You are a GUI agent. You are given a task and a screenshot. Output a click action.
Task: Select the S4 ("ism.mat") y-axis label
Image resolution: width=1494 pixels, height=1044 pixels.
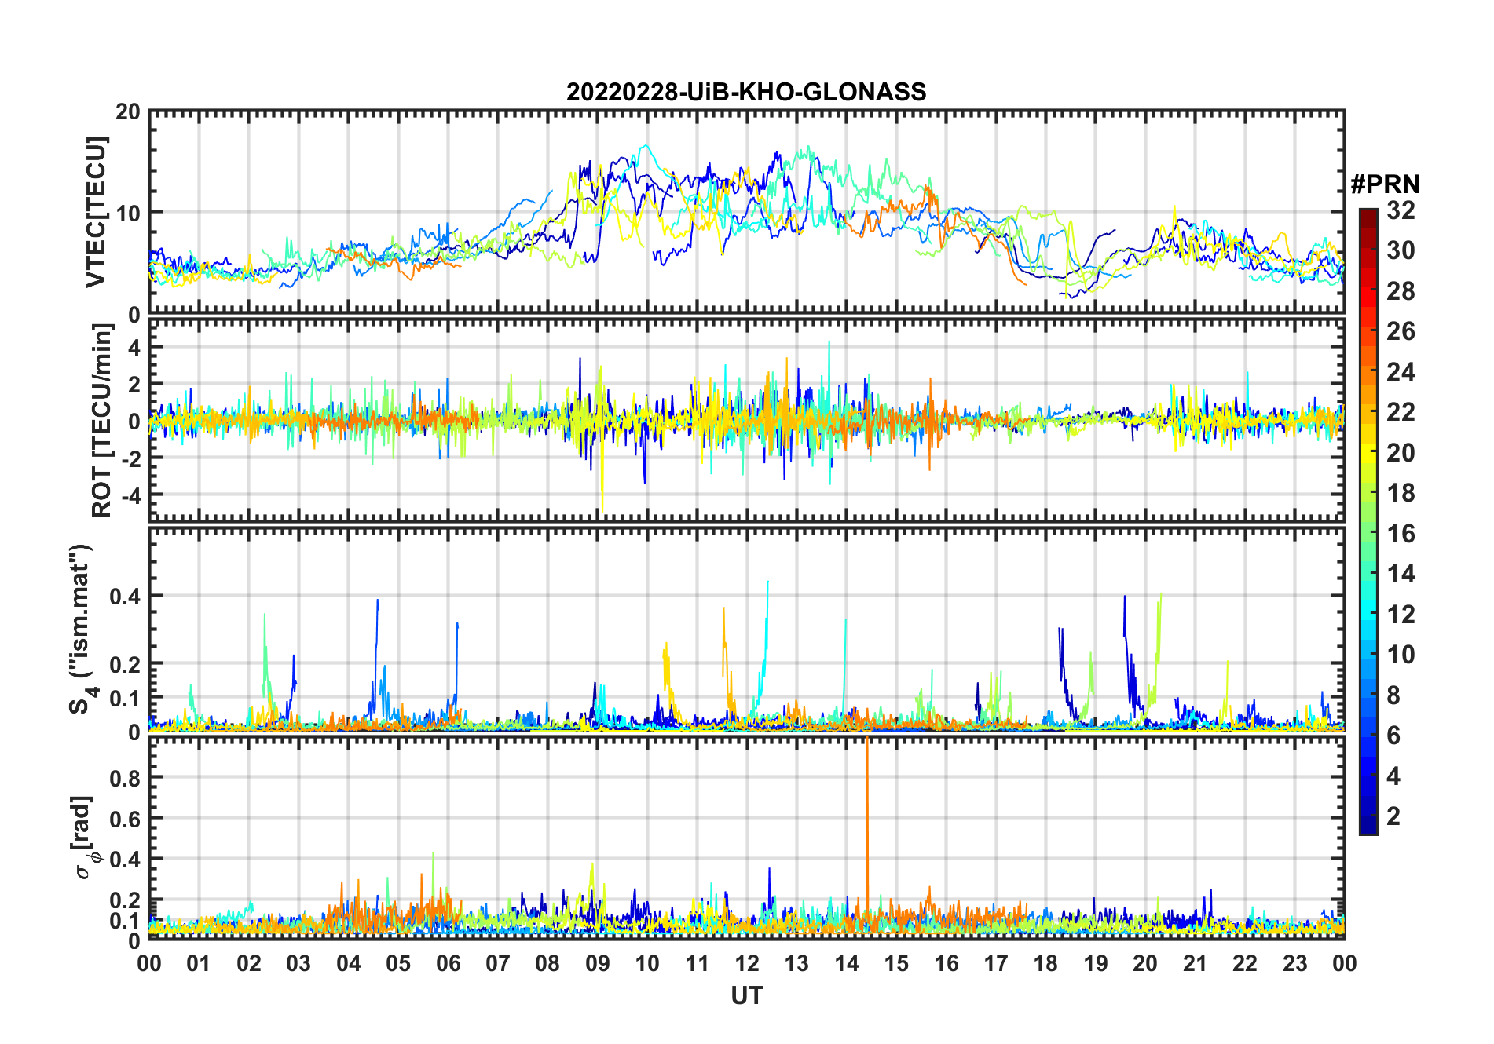(x=81, y=630)
